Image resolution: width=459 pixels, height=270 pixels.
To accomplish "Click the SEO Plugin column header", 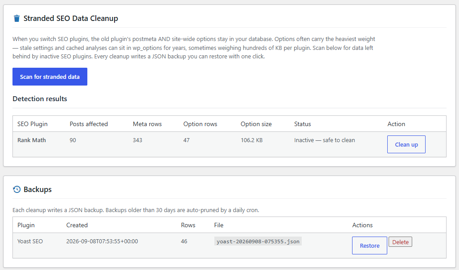I will click(33, 124).
